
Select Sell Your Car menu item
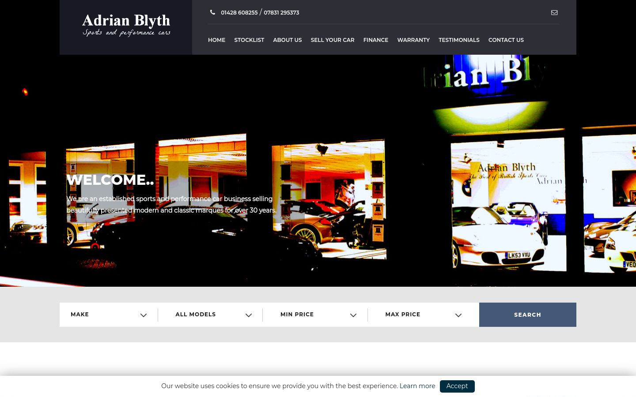pos(333,40)
